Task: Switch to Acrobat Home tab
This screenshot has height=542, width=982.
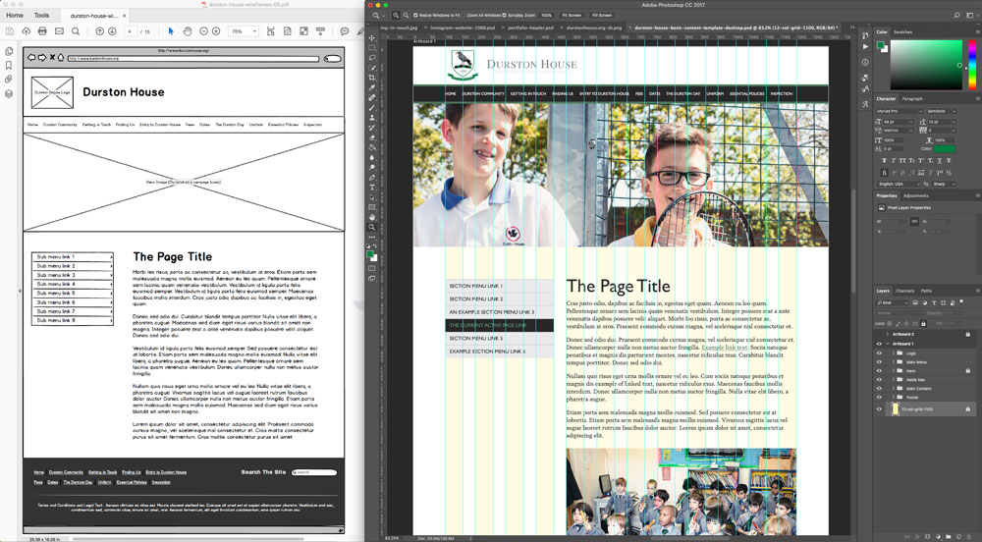Action: pos(15,15)
